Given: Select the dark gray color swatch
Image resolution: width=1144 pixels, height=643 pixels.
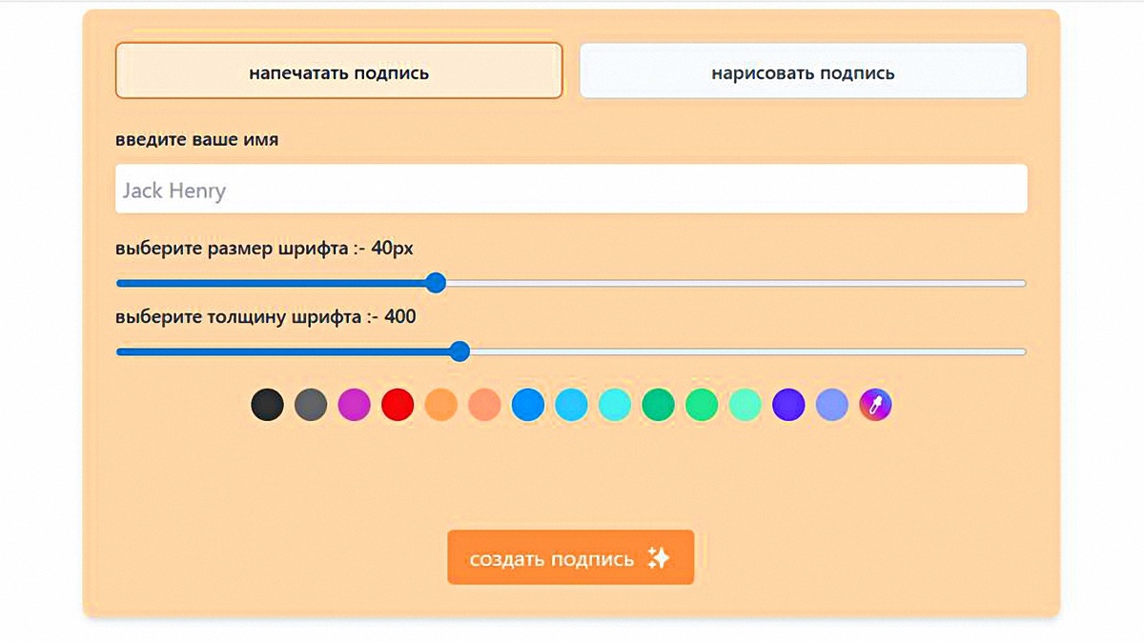Looking at the screenshot, I should tap(312, 404).
